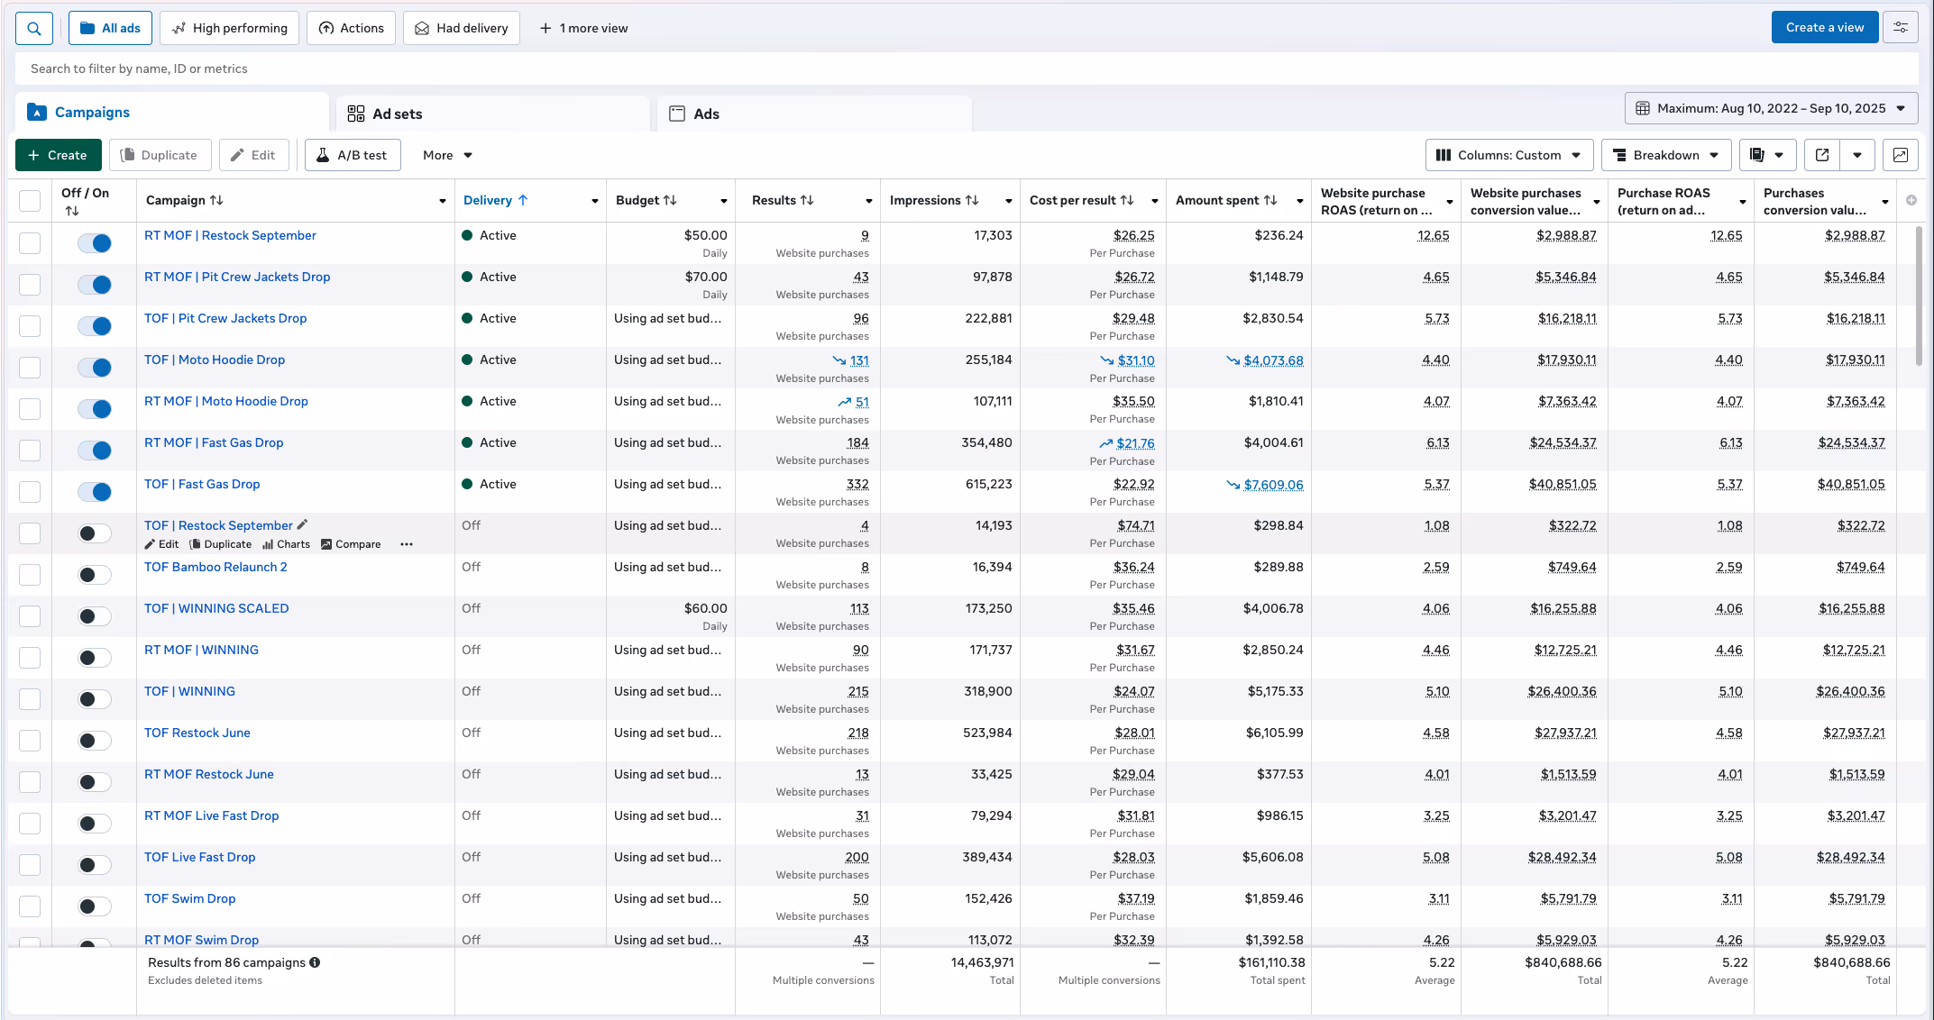
Task: Switch to the Ad sets tab
Action: 397,114
